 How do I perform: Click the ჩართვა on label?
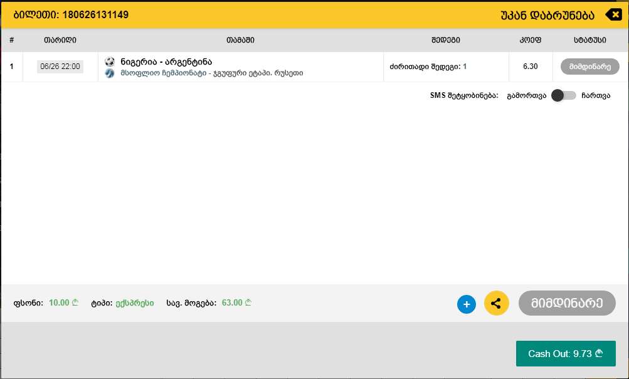(x=596, y=95)
